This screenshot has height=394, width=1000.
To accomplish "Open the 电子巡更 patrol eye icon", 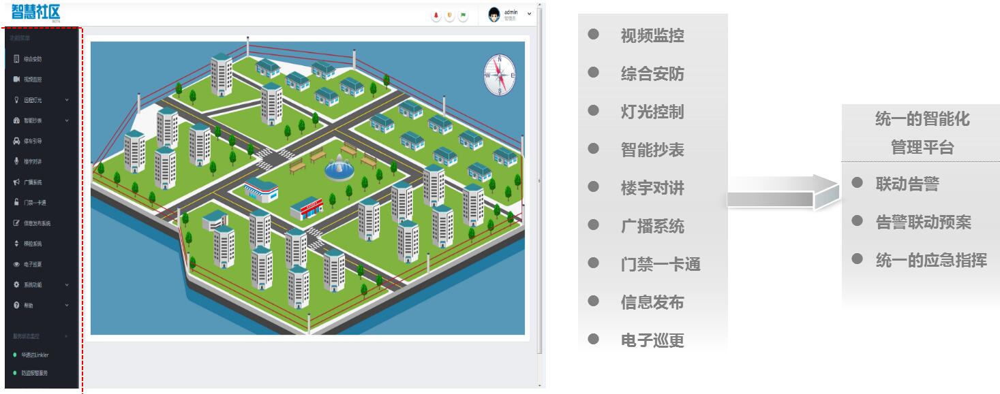I will coord(19,264).
